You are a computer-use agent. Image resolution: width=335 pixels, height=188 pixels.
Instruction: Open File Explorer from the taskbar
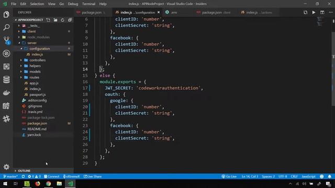pyautogui.click(x=59, y=183)
